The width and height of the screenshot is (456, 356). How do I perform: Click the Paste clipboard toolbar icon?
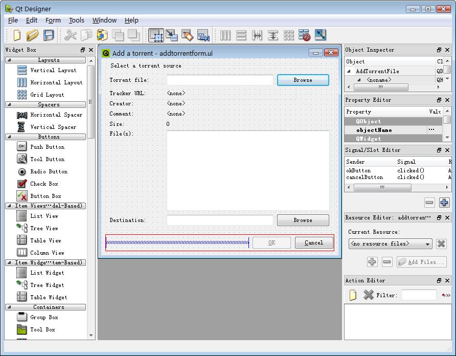tap(102, 35)
